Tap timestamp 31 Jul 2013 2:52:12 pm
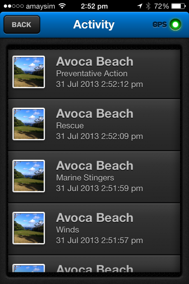The image size is (189, 284). tap(100, 84)
